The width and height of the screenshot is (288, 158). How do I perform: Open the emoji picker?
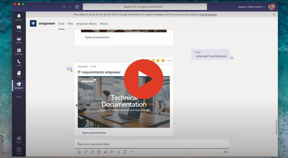pyautogui.click(x=93, y=152)
